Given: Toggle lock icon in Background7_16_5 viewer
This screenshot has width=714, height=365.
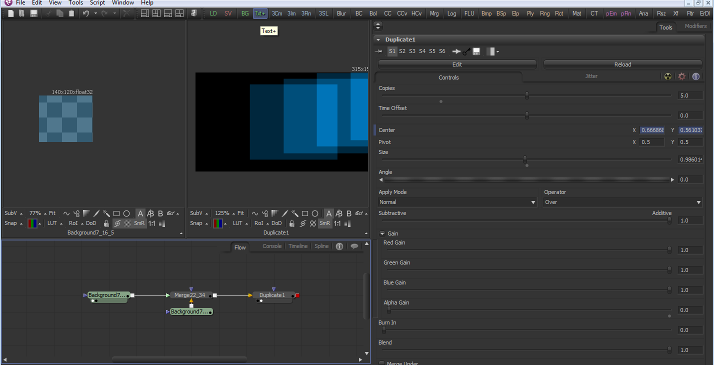Looking at the screenshot, I should [x=106, y=223].
